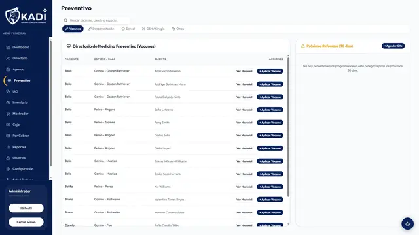This screenshot has height=235, width=419.
Task: Open UCI via its stethoscope icon
Action: 8,91
